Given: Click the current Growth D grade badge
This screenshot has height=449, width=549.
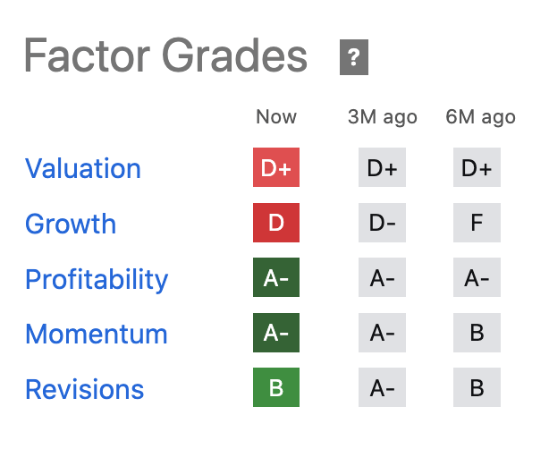Looking at the screenshot, I should point(276,224).
